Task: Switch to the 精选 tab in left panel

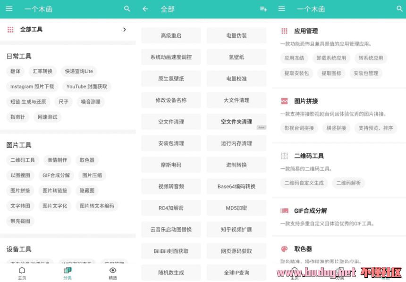Action: click(x=112, y=273)
